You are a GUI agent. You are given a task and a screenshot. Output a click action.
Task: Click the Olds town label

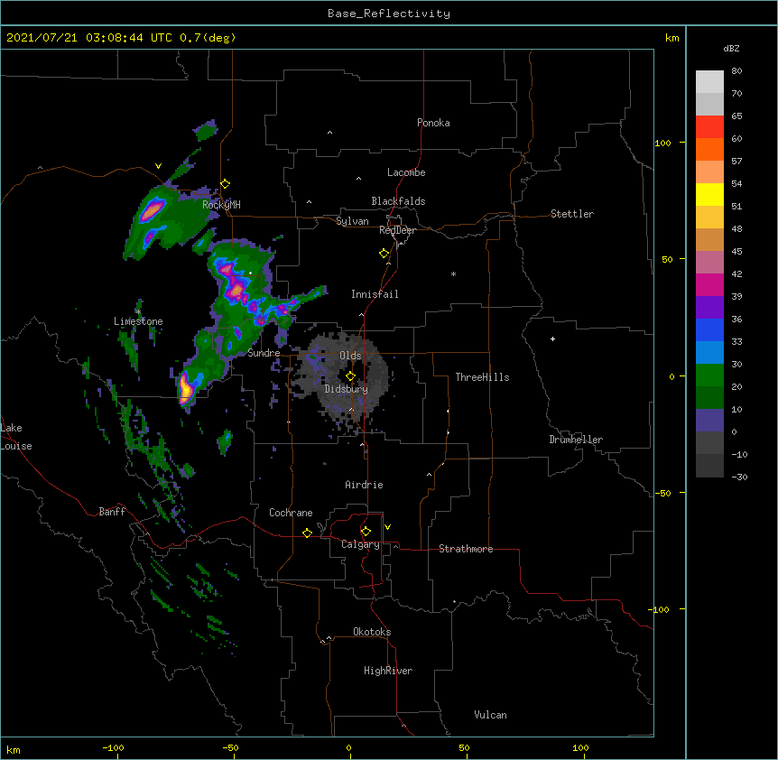(350, 356)
